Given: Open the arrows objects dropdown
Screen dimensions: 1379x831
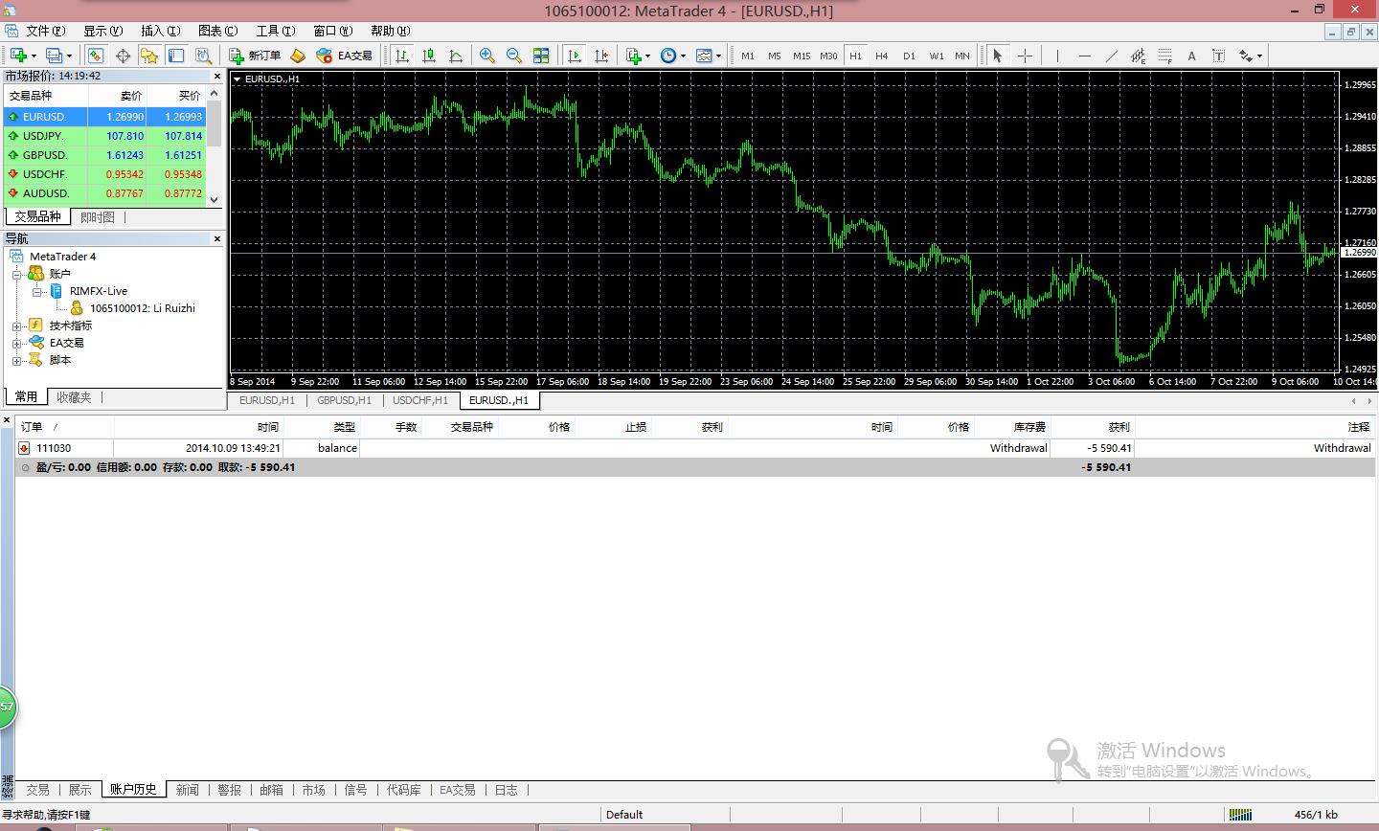Looking at the screenshot, I should pos(1251,56).
